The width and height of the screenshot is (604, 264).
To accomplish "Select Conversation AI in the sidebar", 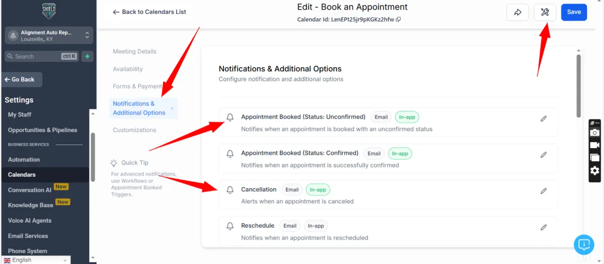I will click(x=30, y=190).
